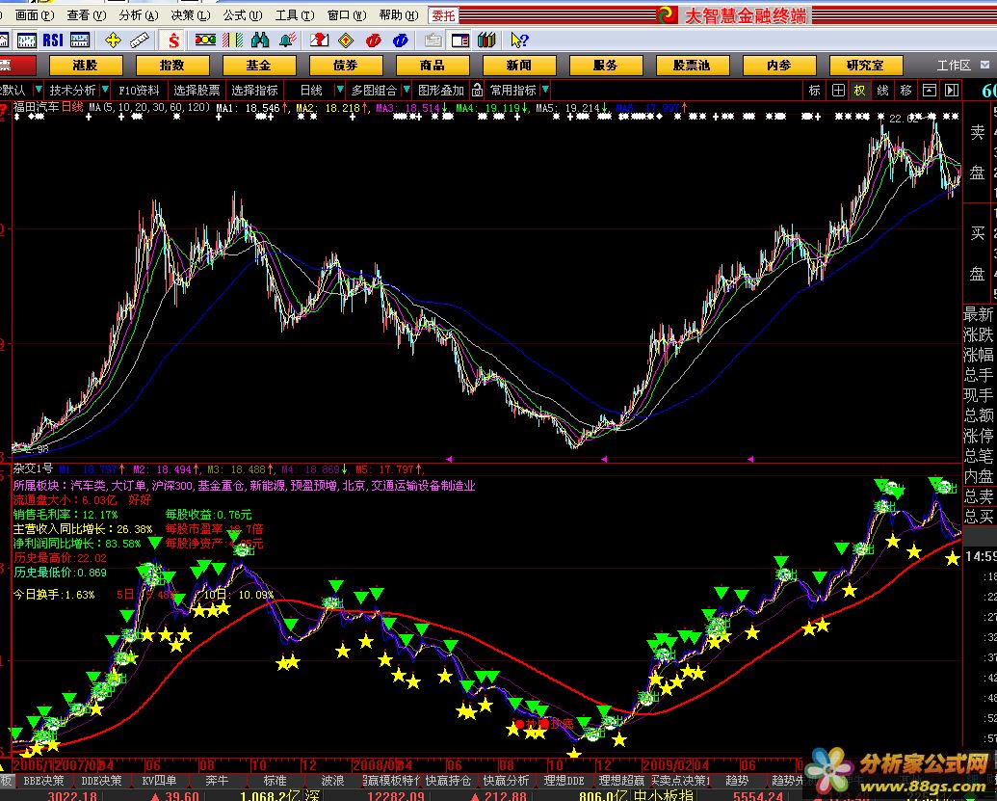Viewport: 997px width, 801px height.
Task: Click the 内参 button
Action: 779,65
